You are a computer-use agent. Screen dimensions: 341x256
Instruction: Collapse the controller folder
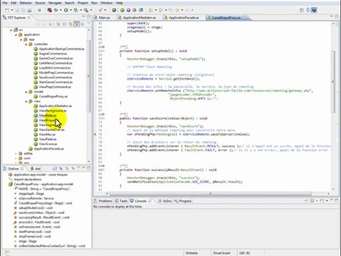[x=26, y=44]
